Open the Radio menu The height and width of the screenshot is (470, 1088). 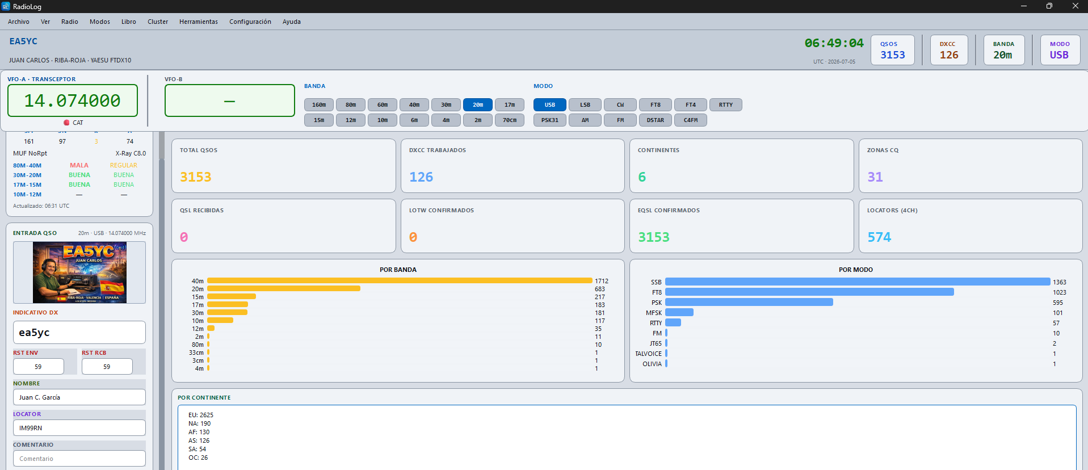pyautogui.click(x=70, y=22)
